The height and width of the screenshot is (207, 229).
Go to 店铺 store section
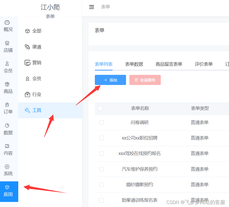(8, 47)
